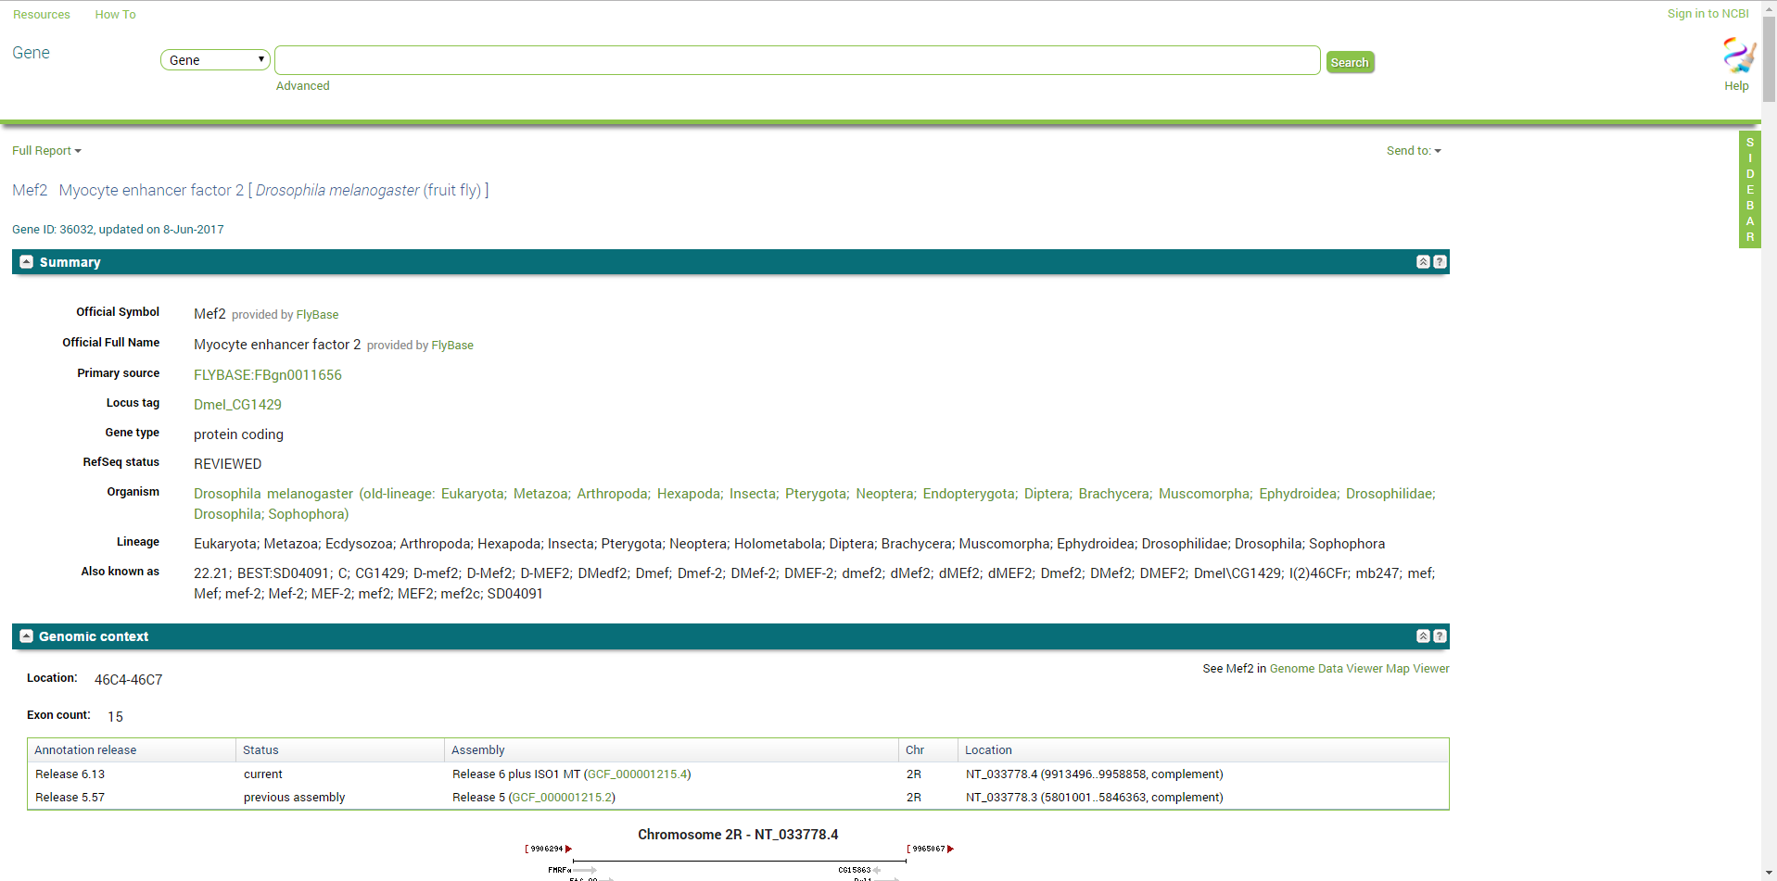Select the 46C4-46C7 location value

(128, 680)
